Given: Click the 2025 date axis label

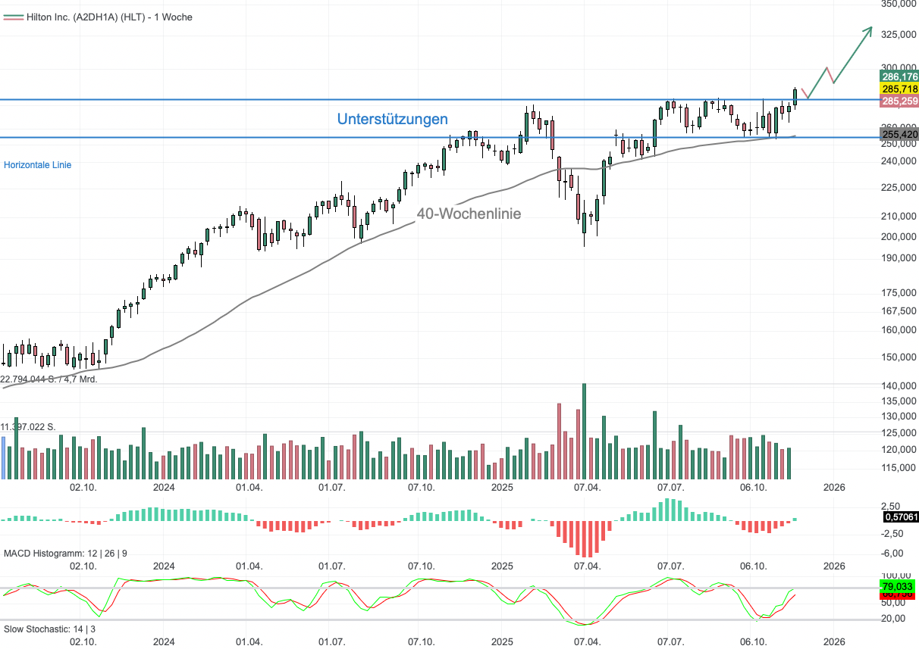Looking at the screenshot, I should 500,487.
